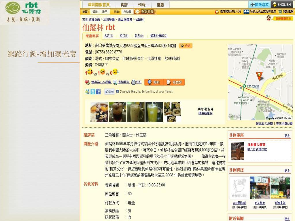The image size is (295, 221).
Task: Open the 自助餐大優惠 offer link
Action: click(256, 144)
